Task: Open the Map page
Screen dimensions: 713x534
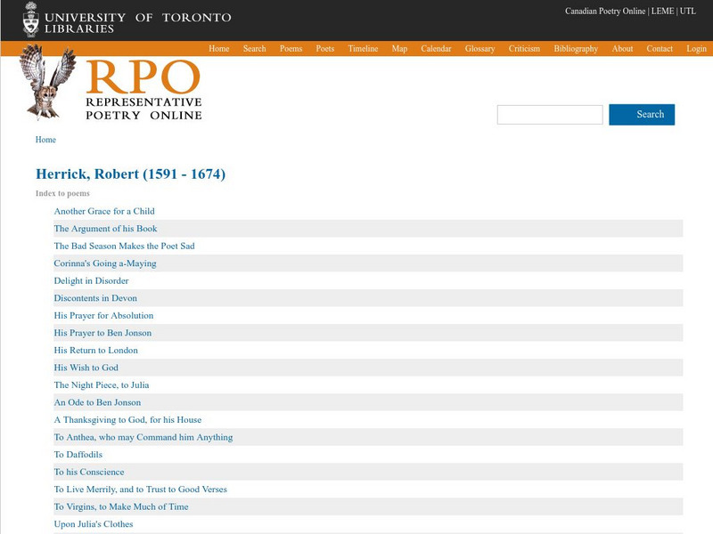Action: [399, 49]
